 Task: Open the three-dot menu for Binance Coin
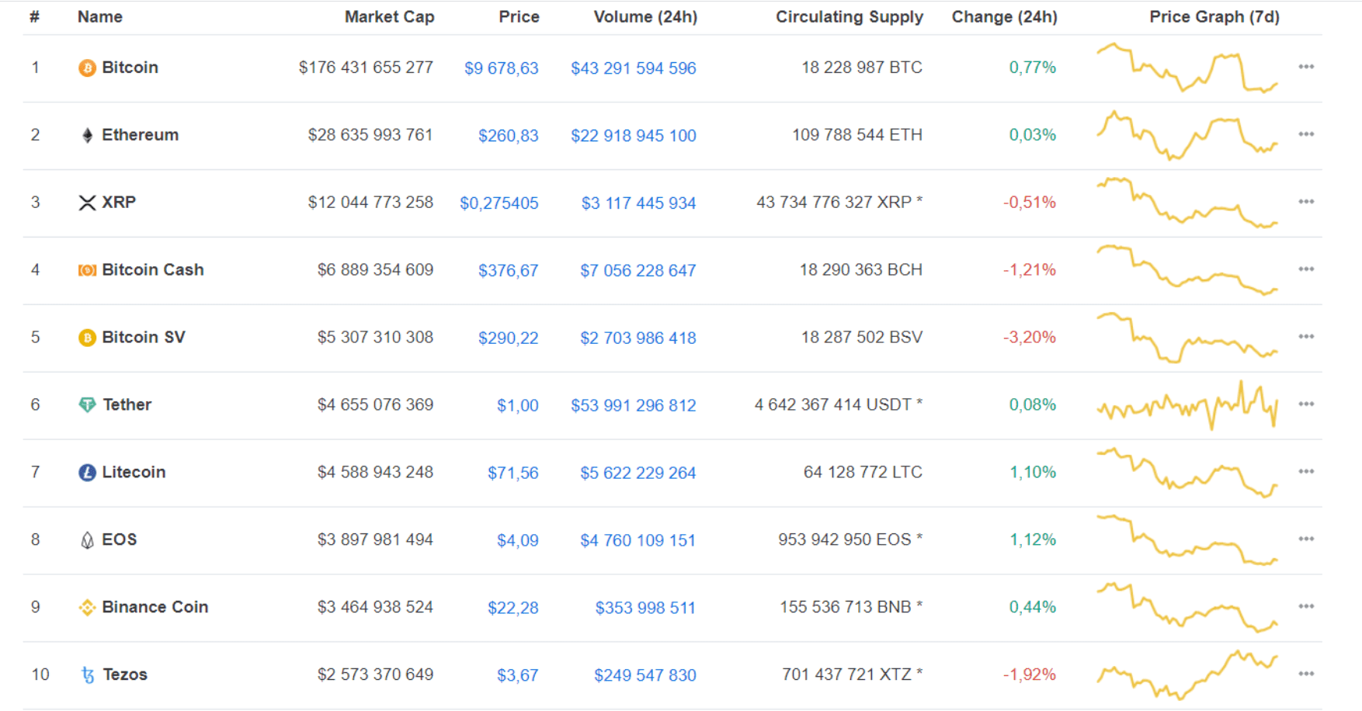(1306, 607)
